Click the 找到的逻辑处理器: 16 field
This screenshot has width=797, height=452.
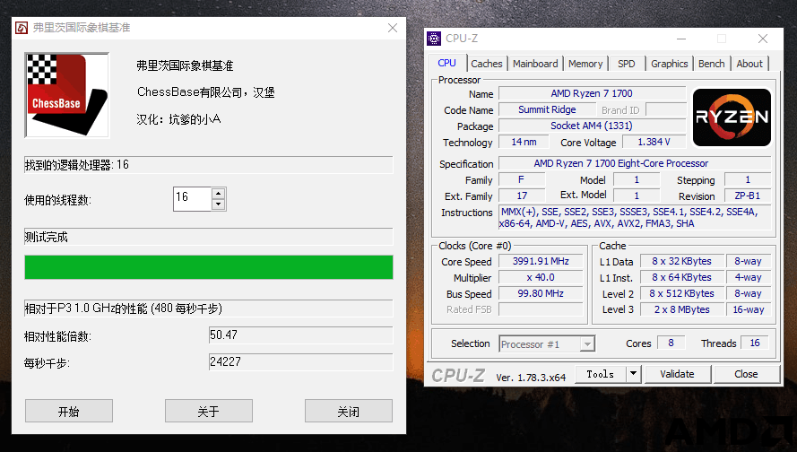[x=208, y=165]
